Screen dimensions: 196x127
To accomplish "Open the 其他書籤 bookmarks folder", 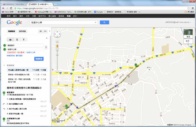I will click(189, 12).
